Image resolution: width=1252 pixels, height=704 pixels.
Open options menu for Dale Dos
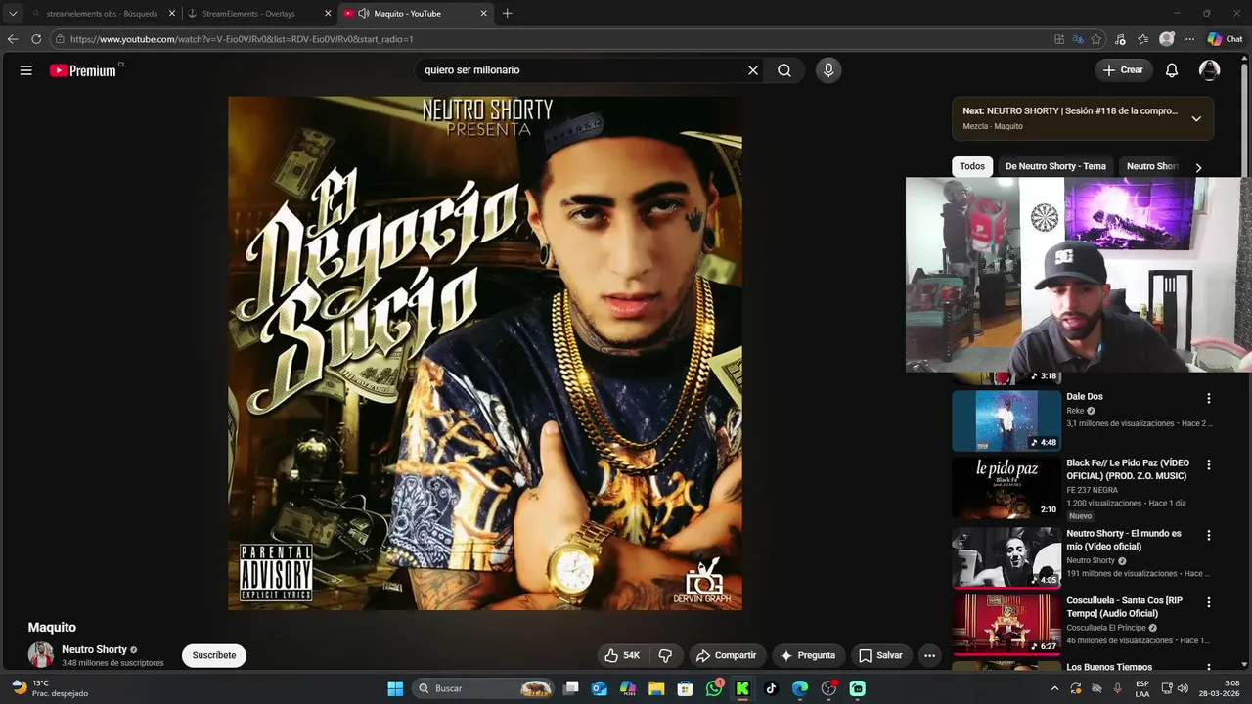(x=1209, y=398)
